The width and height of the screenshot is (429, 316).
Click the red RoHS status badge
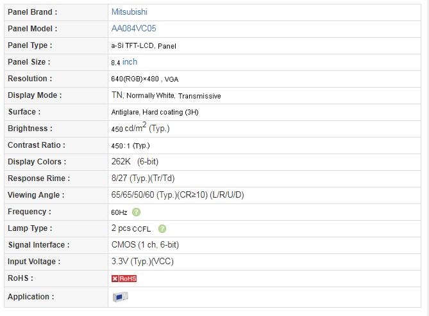pos(124,279)
